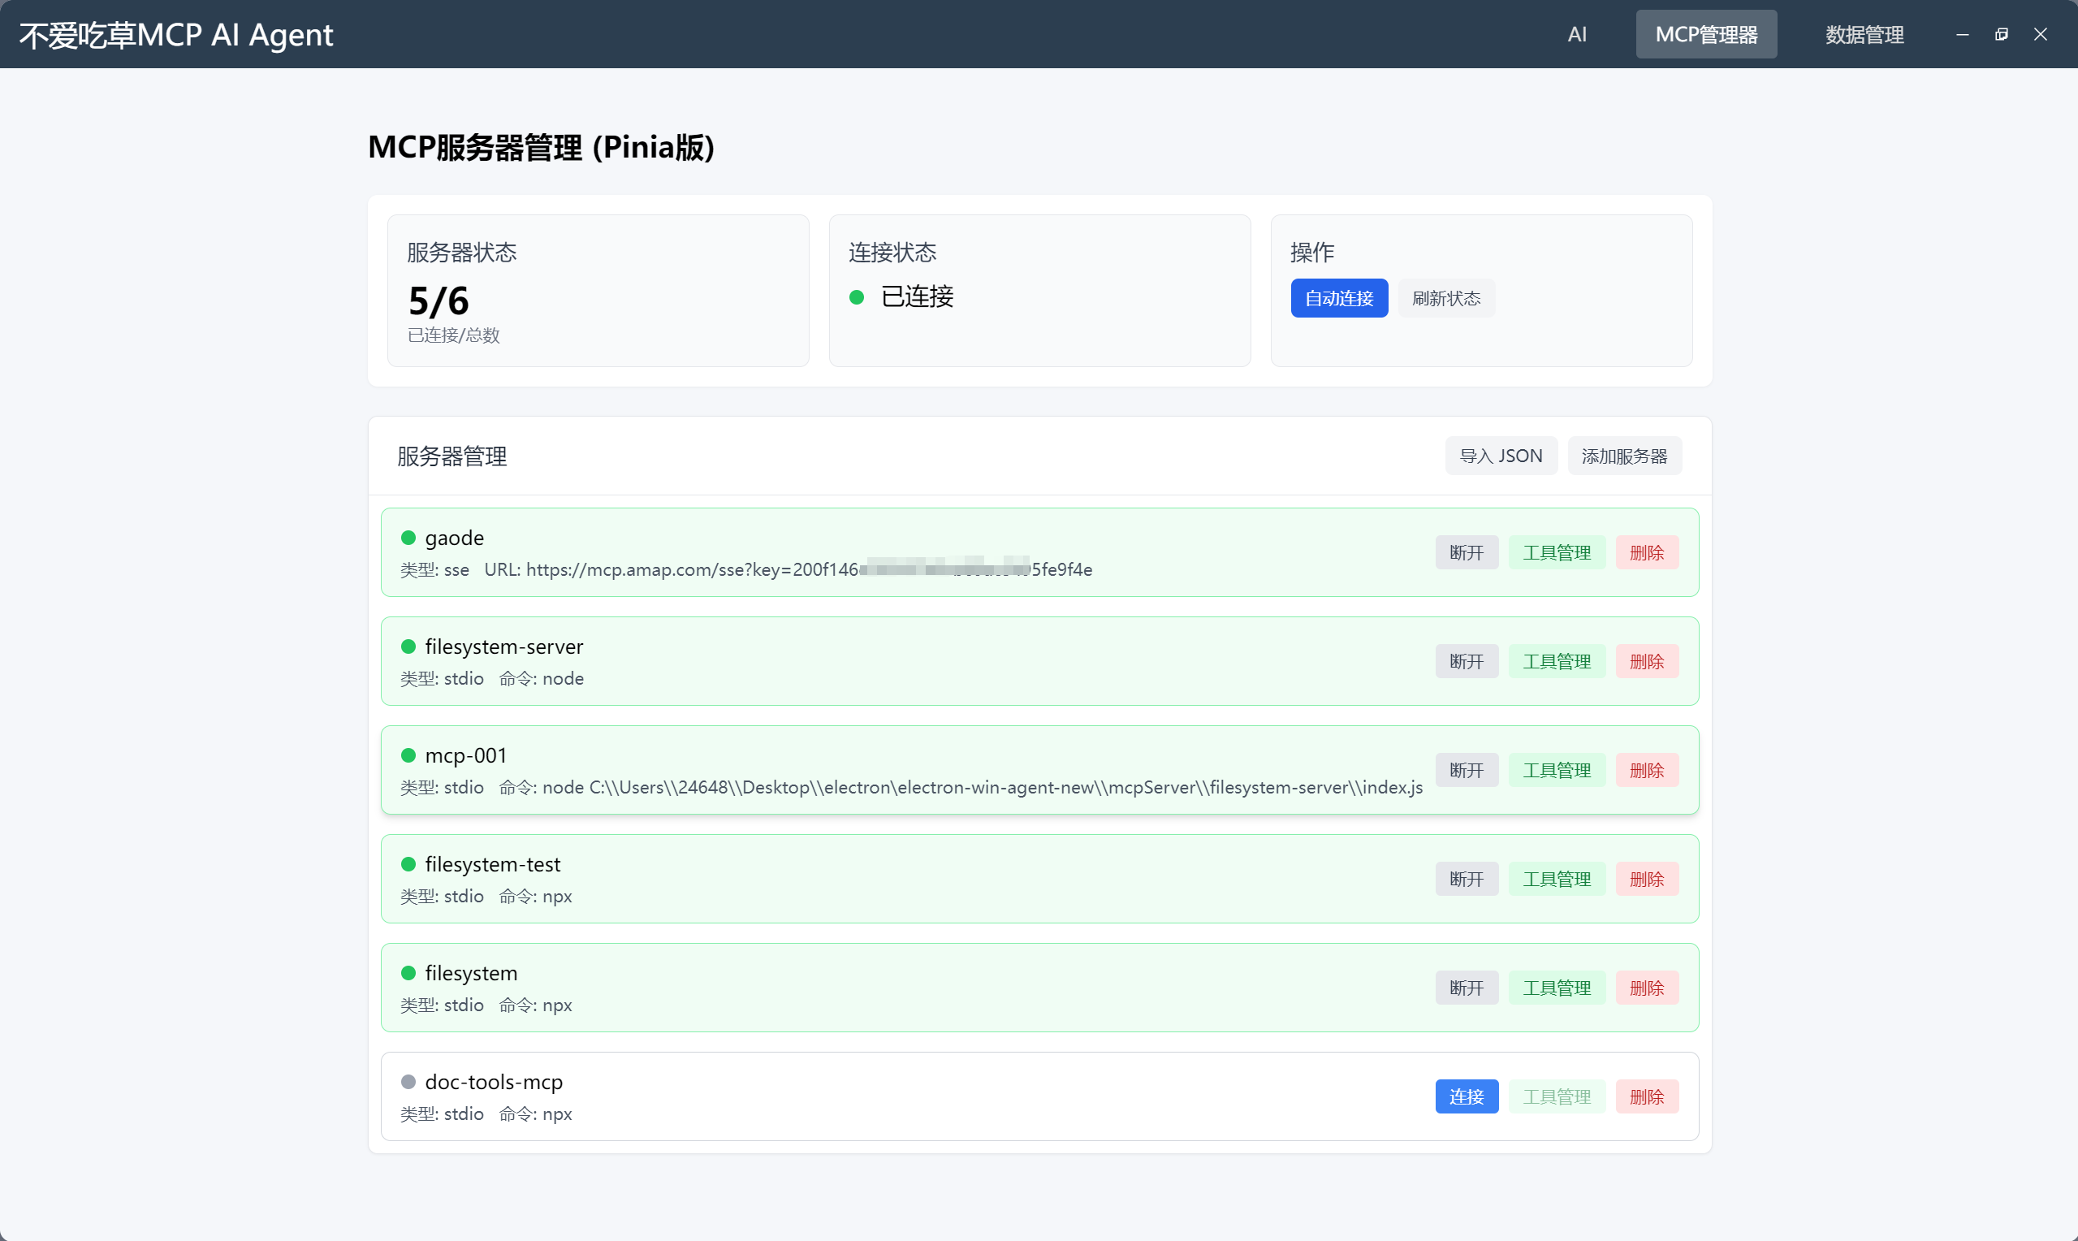
Task: Disconnect the filesystem-test server
Action: (1467, 879)
